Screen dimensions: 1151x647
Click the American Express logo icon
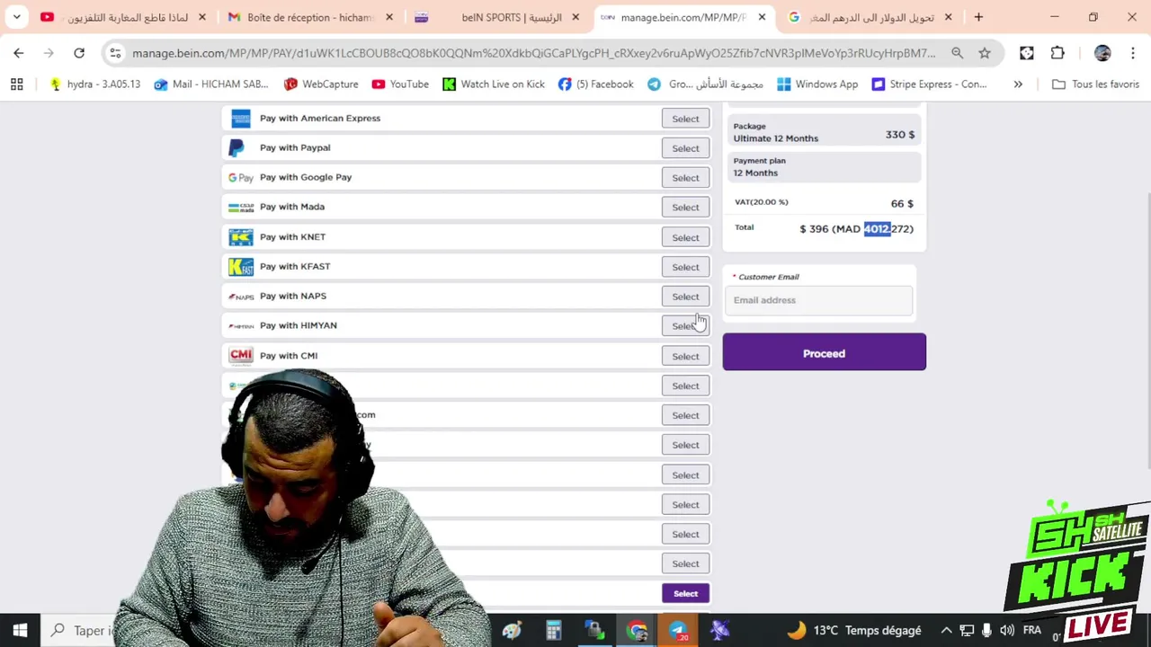pyautogui.click(x=240, y=119)
